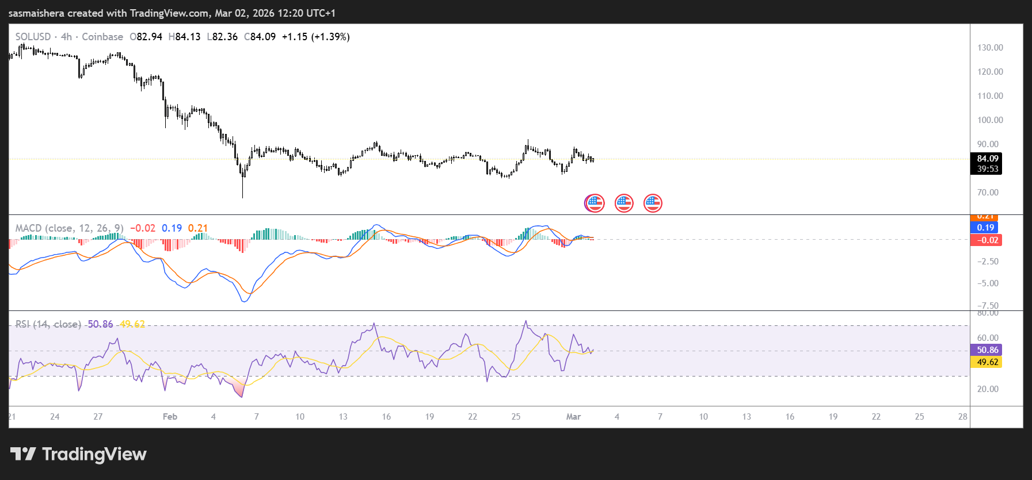Screen dimensions: 1032x480
Task: Select the red −0.02 histogram label on the axis
Action: coord(987,240)
